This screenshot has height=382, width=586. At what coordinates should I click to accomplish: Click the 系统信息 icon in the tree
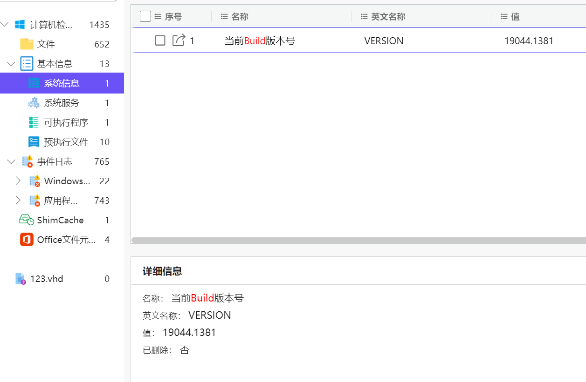(x=34, y=83)
